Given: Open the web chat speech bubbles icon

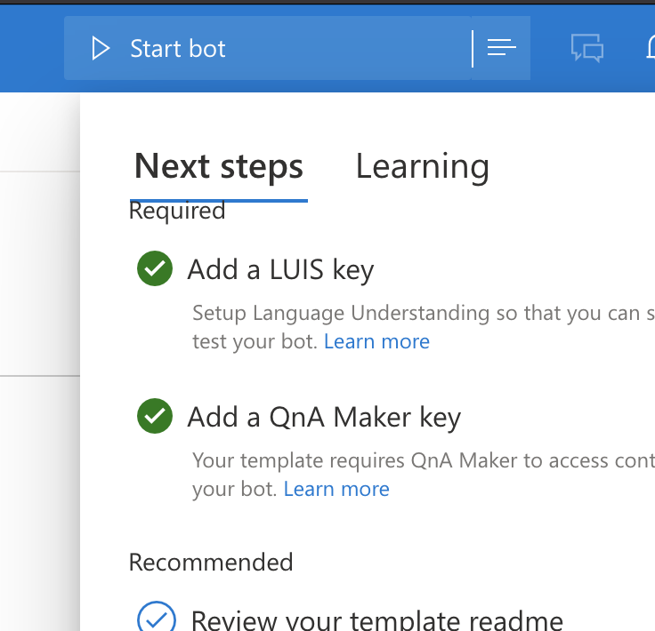Looking at the screenshot, I should point(586,48).
